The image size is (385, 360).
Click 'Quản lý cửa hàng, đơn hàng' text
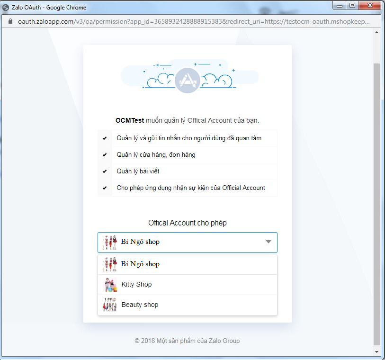[156, 155]
